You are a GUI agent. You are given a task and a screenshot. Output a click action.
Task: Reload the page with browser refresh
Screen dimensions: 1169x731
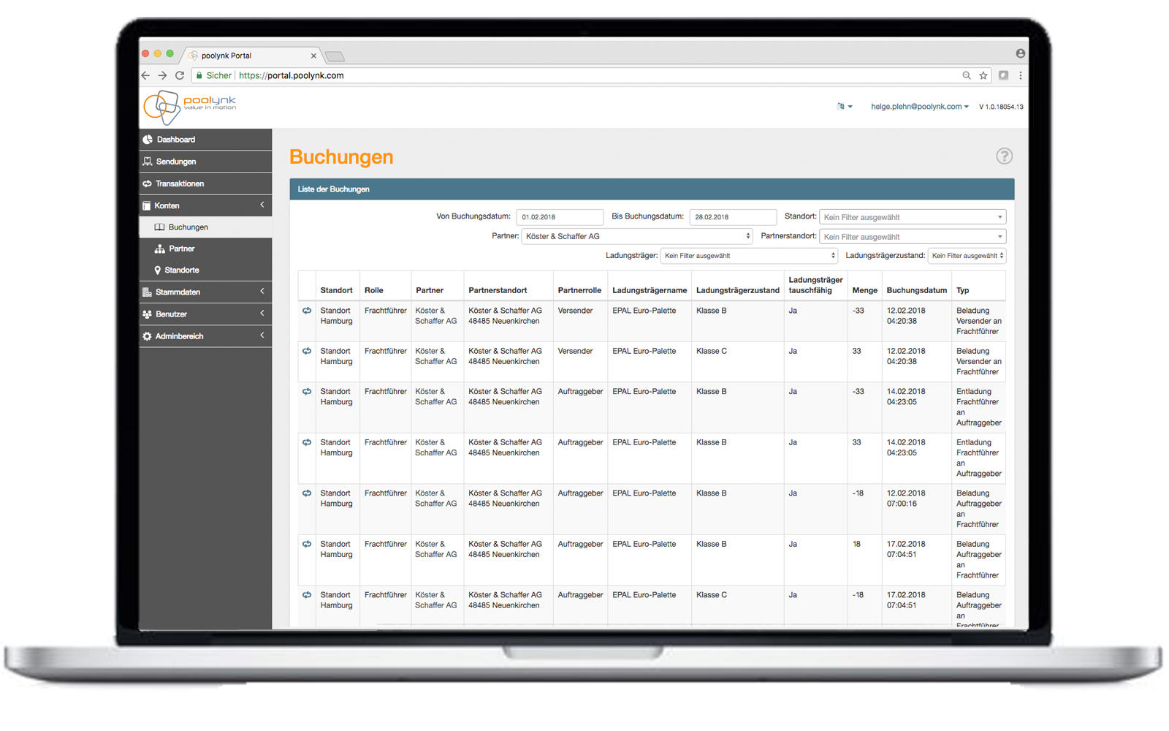pos(180,75)
